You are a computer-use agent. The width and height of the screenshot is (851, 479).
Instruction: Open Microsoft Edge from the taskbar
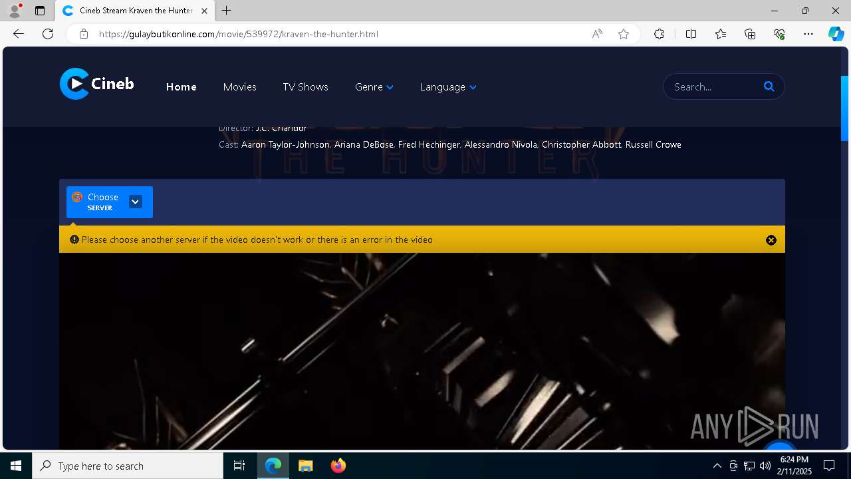[x=273, y=466]
